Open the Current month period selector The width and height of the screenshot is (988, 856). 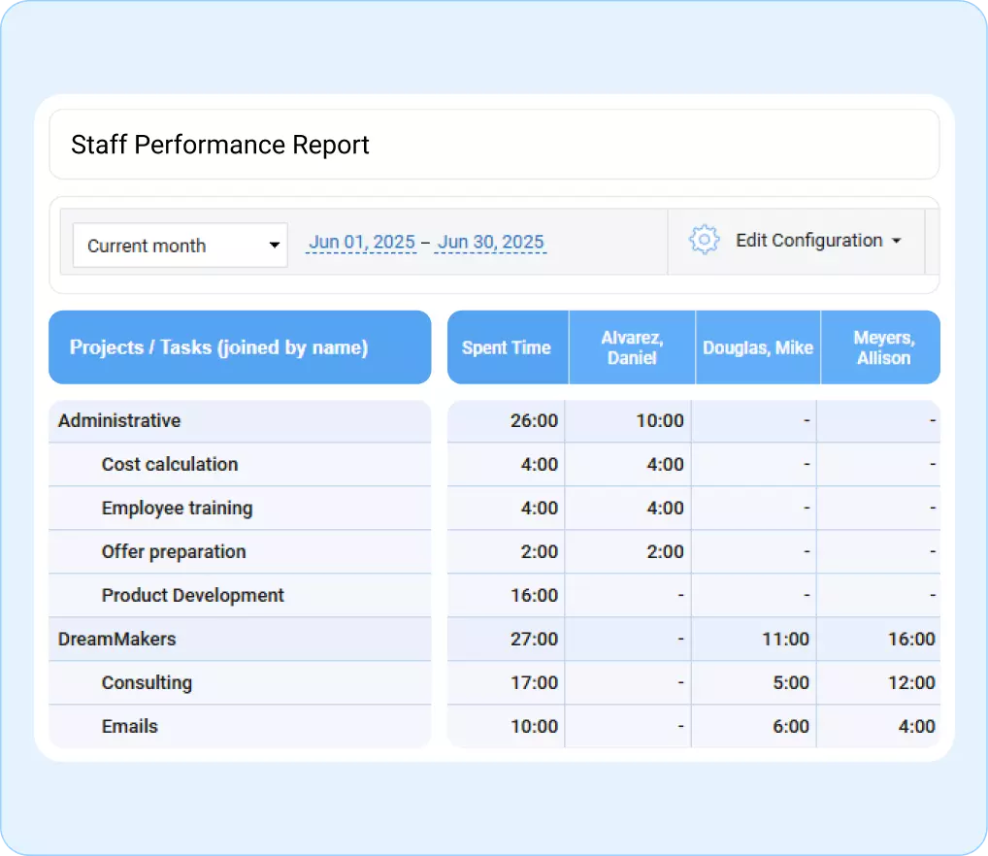pyautogui.click(x=165, y=246)
